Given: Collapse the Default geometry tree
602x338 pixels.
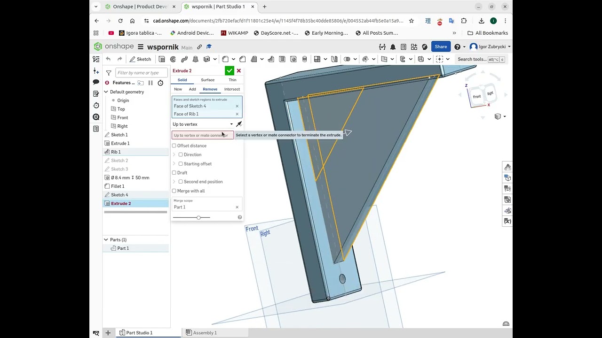Looking at the screenshot, I should 106,92.
